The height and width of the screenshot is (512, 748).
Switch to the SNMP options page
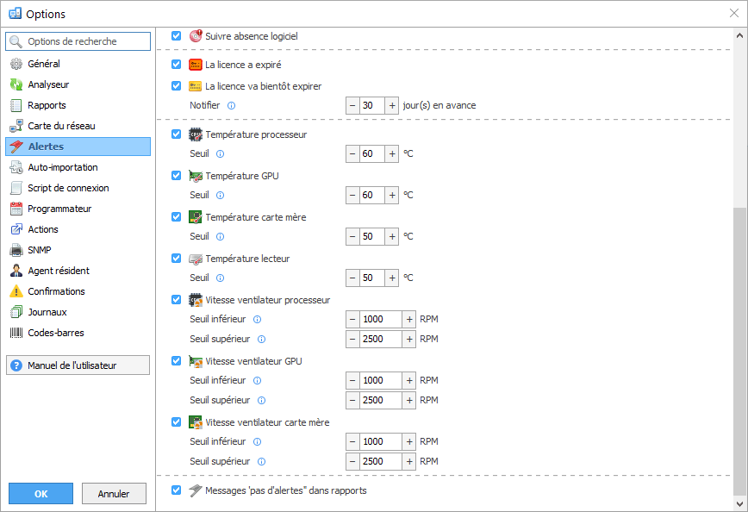[x=40, y=250]
